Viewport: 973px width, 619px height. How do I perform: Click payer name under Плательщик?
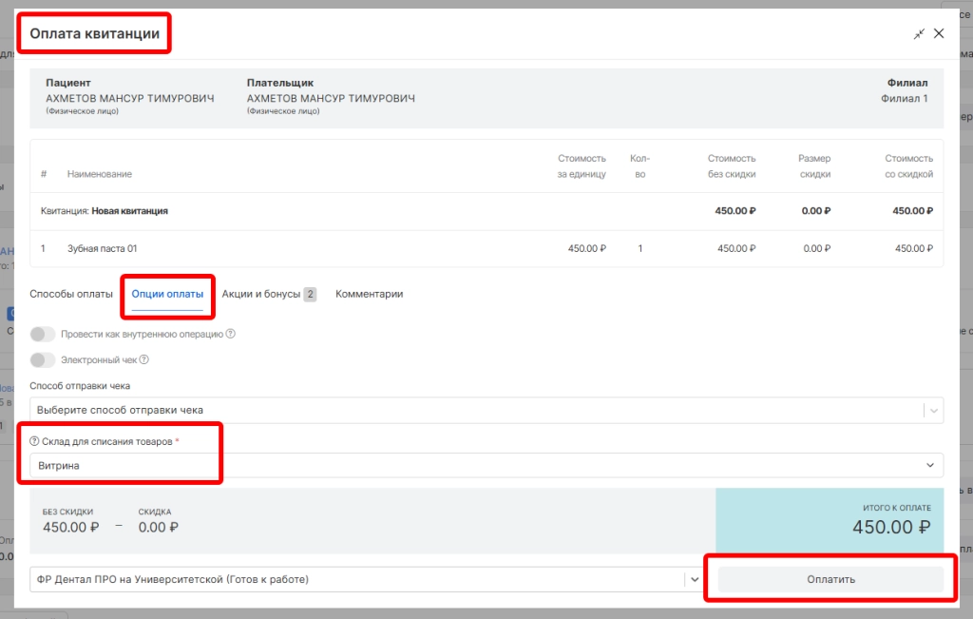pyautogui.click(x=331, y=99)
